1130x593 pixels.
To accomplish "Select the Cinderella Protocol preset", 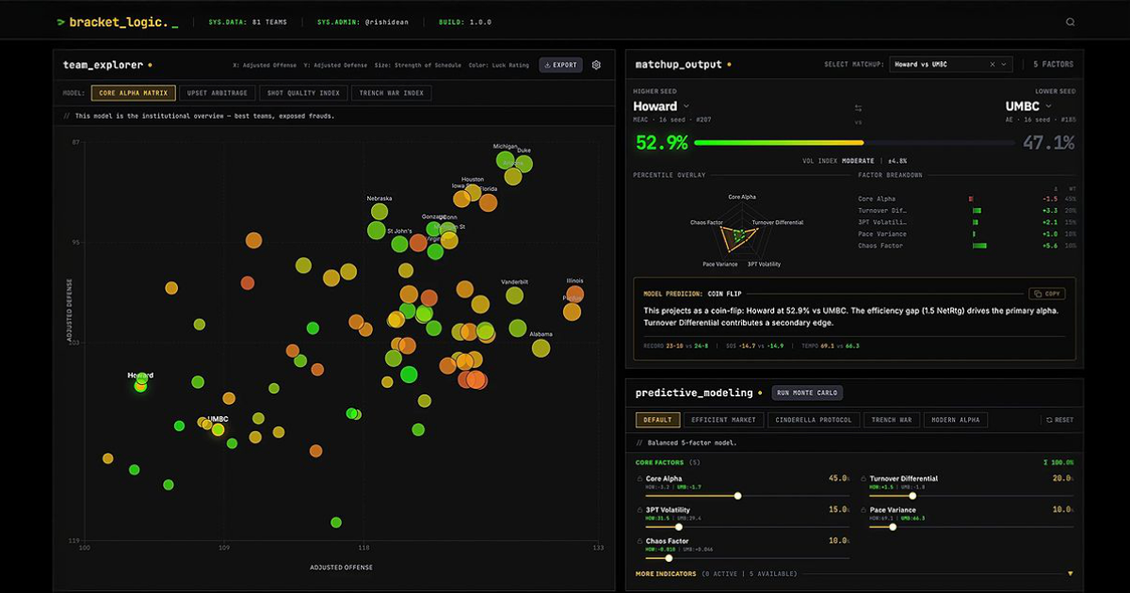I will [812, 419].
